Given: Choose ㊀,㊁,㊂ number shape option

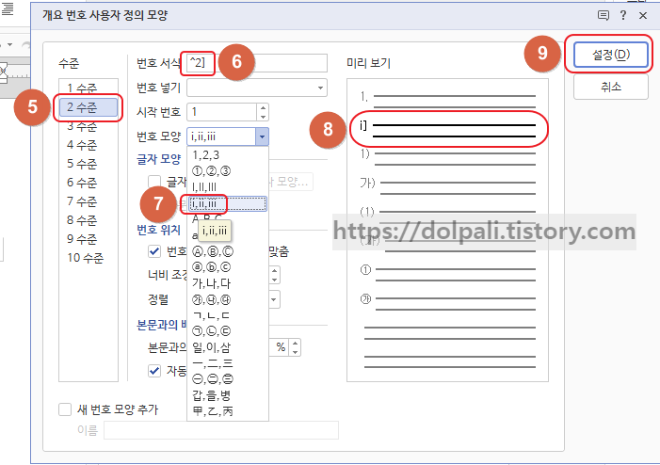Looking at the screenshot, I should (x=227, y=379).
